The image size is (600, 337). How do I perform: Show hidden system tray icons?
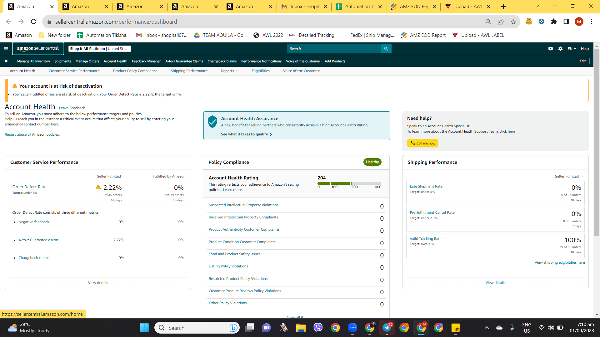tap(487, 328)
